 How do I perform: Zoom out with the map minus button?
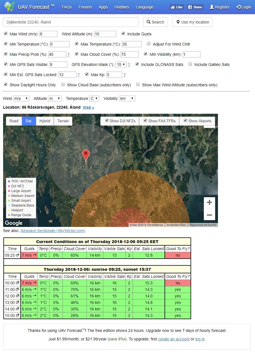(x=209, y=215)
